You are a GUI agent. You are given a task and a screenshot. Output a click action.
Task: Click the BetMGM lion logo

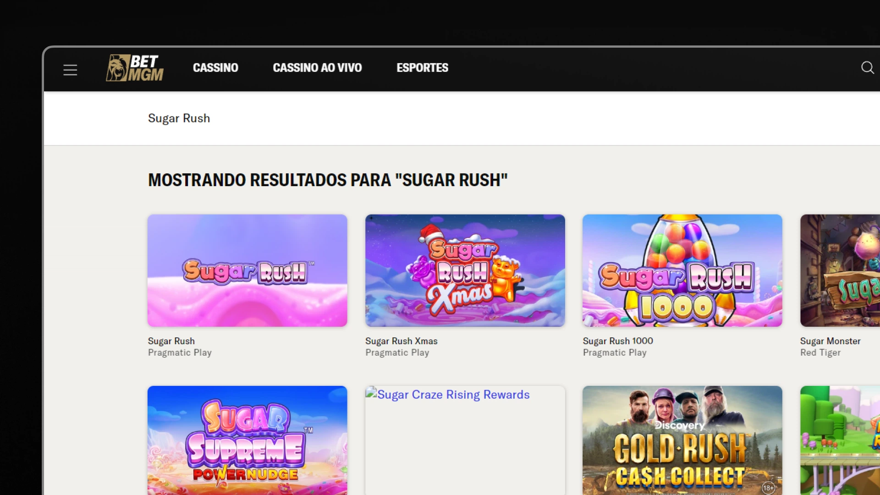coord(135,68)
